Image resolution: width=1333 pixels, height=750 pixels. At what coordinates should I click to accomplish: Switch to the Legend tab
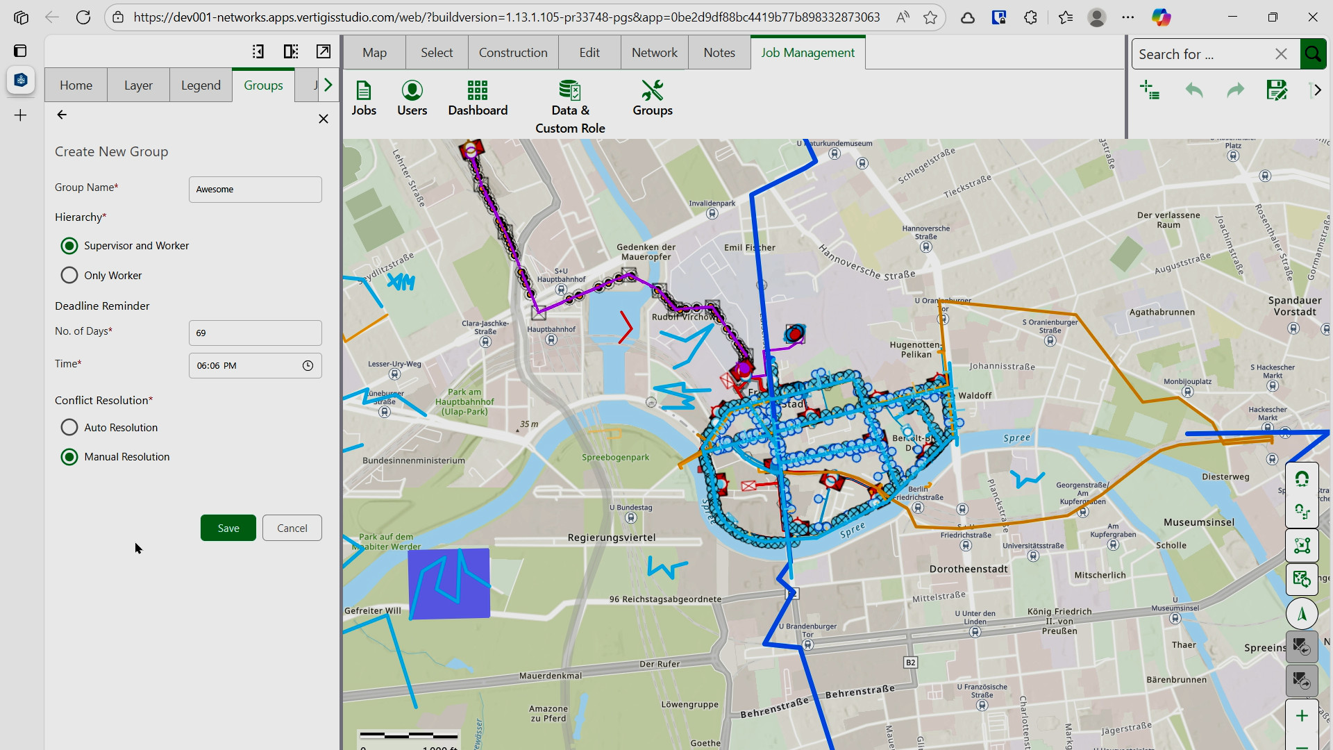(201, 85)
